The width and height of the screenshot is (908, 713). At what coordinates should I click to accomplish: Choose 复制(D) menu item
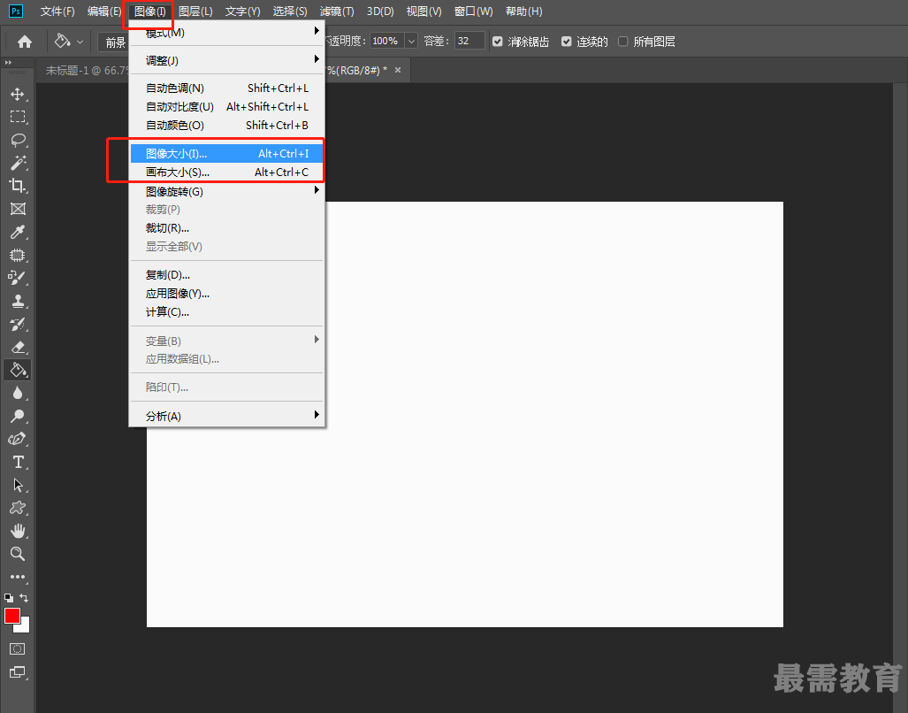[225, 274]
